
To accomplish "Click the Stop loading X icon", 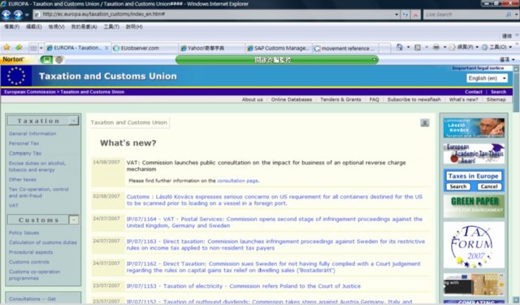I will click(x=415, y=15).
